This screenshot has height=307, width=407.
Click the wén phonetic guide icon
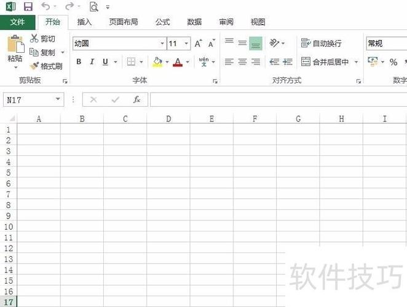pos(204,62)
